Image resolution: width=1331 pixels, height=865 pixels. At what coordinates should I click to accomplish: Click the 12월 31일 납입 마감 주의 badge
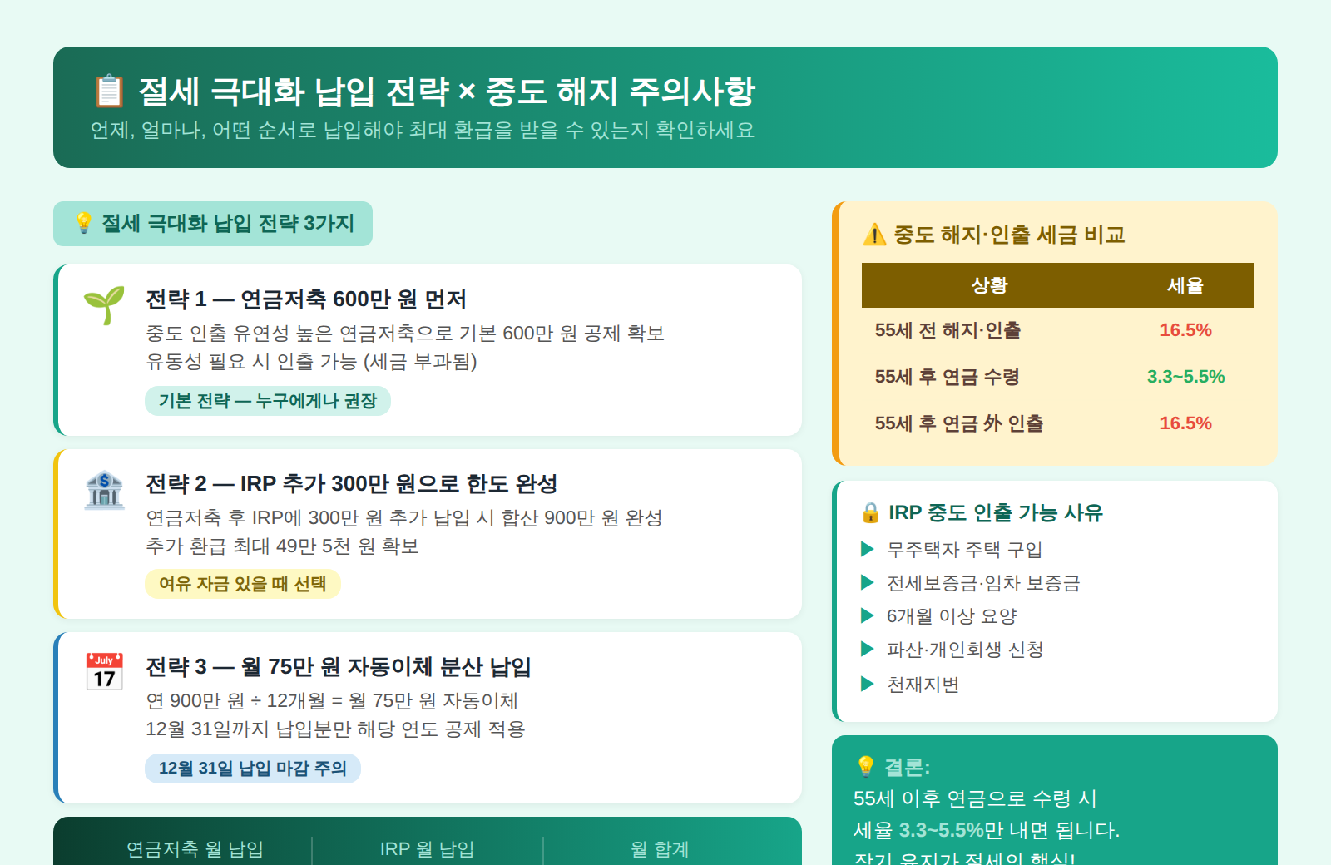pos(252,769)
